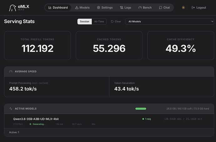Click the Clear refresh arrow icon

click(x=112, y=22)
